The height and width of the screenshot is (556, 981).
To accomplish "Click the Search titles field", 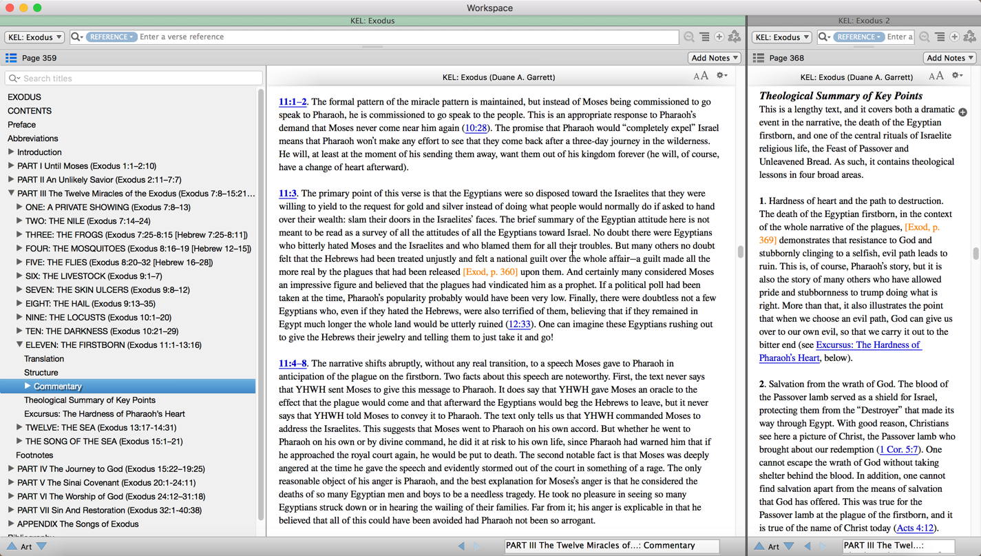I will (x=134, y=79).
